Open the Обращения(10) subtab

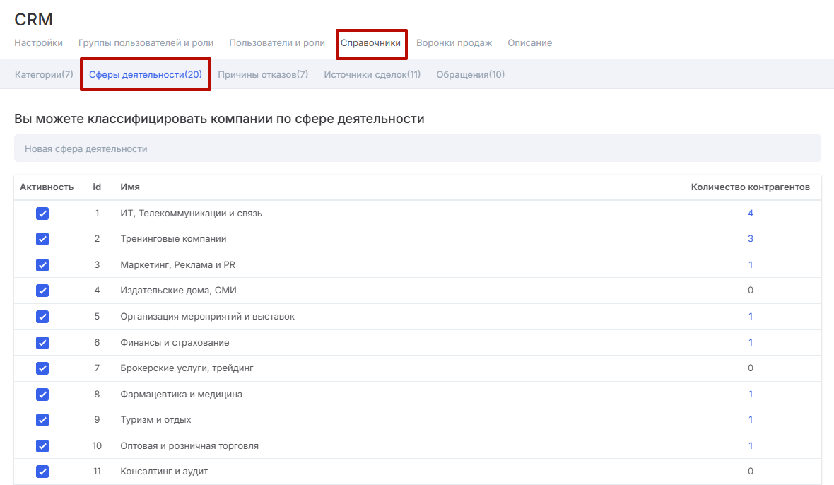coord(470,75)
